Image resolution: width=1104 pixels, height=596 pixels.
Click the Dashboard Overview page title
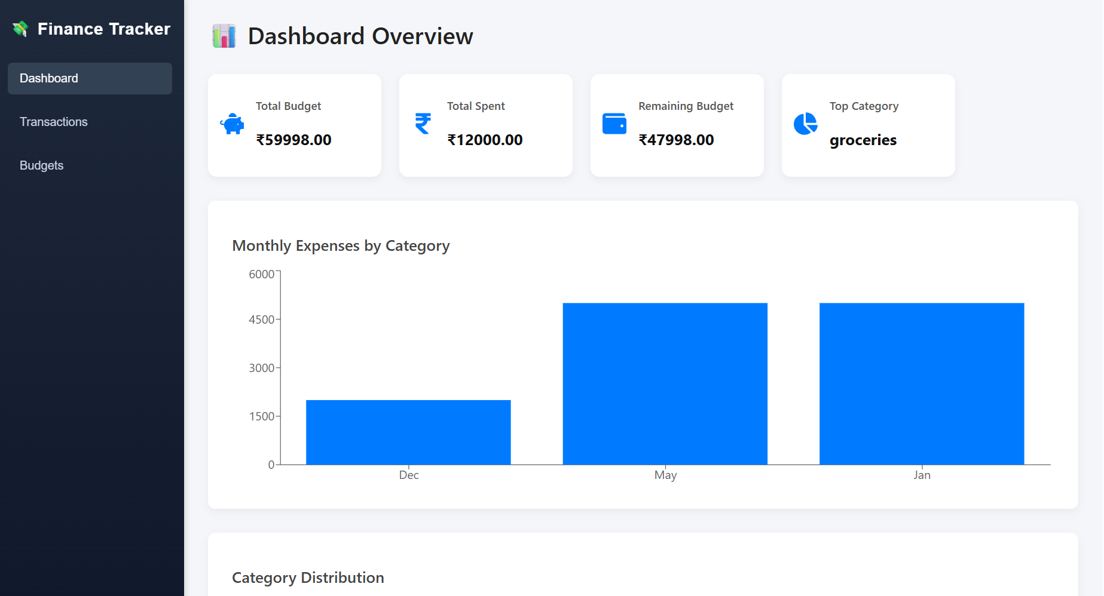tap(360, 36)
